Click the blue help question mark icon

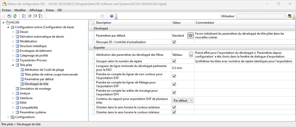[x=112, y=16]
